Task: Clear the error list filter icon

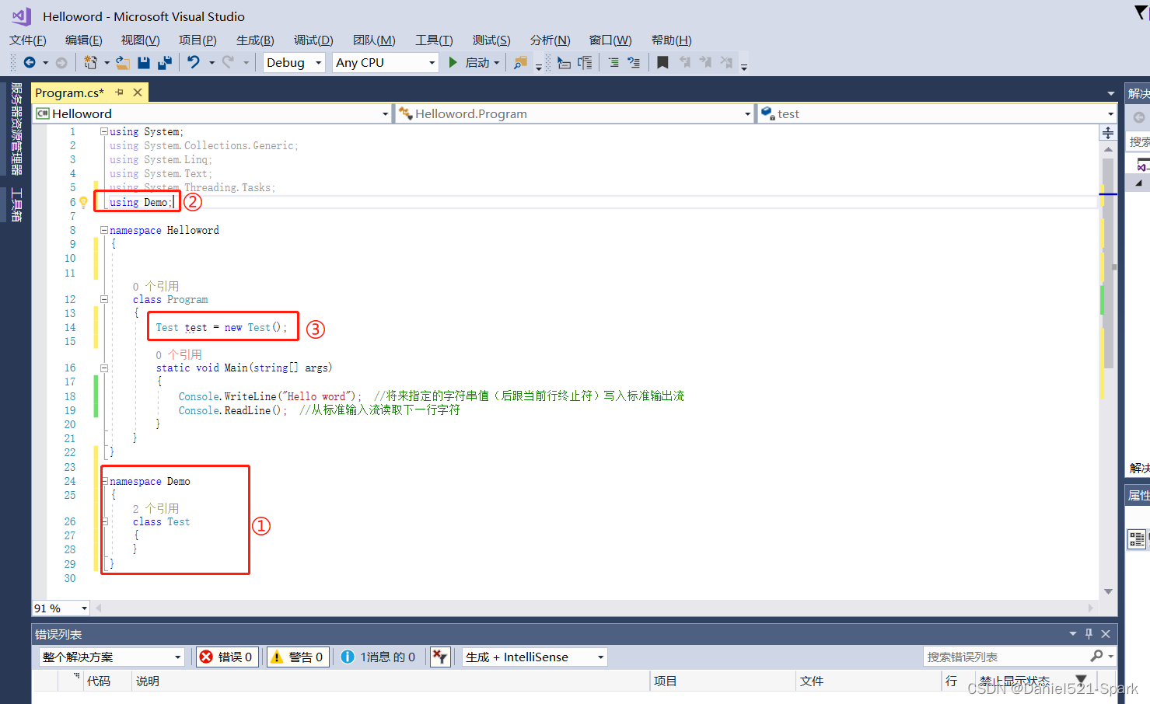Action: [440, 657]
